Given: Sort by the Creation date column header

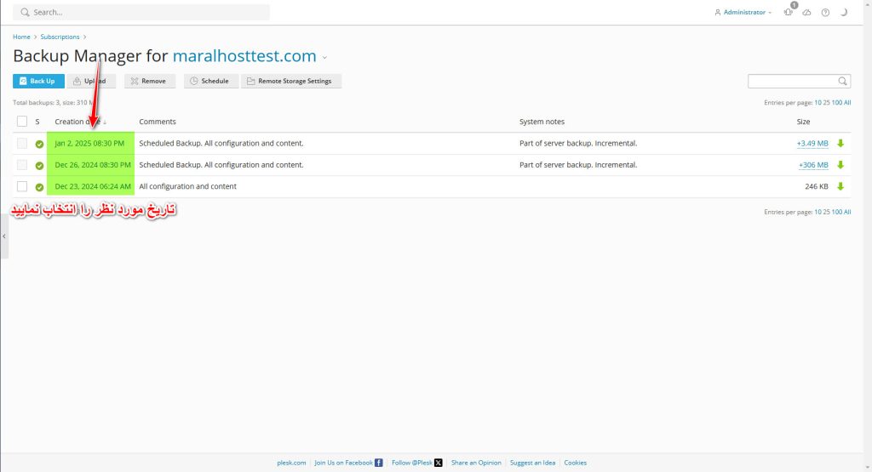Looking at the screenshot, I should [x=77, y=122].
